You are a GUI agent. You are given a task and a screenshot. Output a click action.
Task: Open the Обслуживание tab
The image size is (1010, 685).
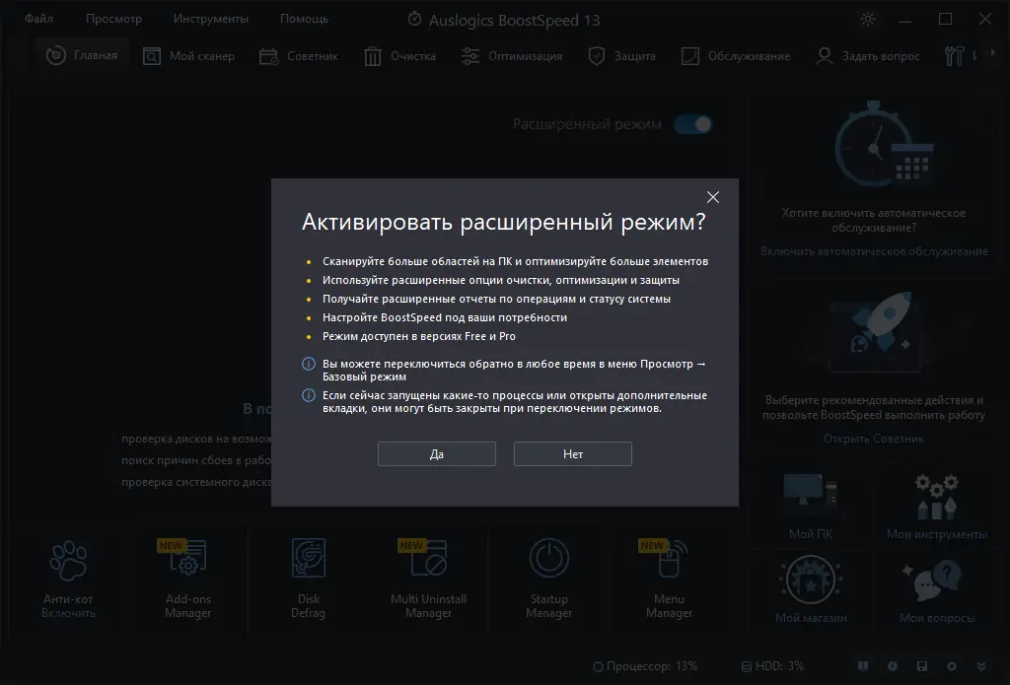click(735, 56)
